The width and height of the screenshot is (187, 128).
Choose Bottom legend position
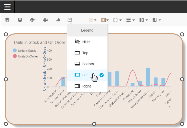tap(87, 64)
